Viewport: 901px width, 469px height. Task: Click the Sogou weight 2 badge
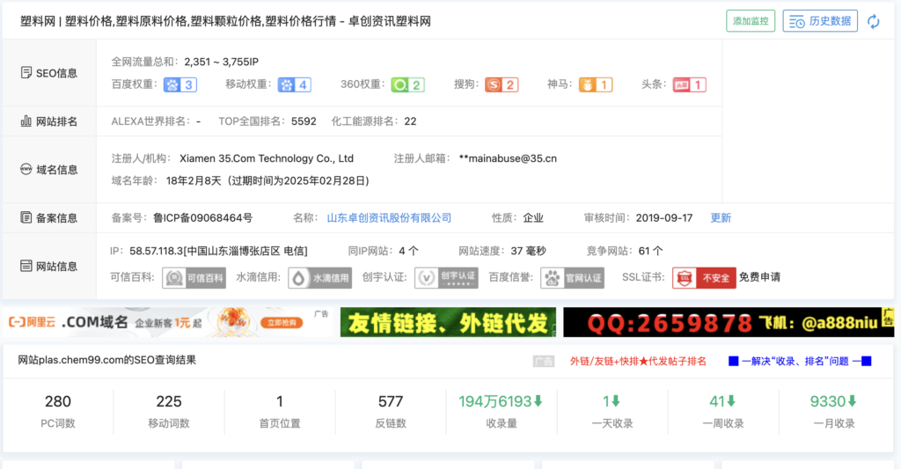pos(502,85)
